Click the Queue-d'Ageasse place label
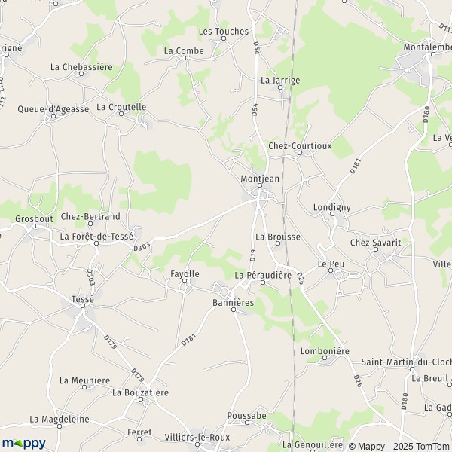 53,109
